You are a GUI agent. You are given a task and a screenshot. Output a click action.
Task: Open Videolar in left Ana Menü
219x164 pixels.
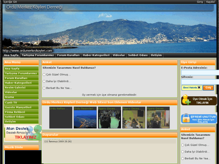click(x=21, y=92)
